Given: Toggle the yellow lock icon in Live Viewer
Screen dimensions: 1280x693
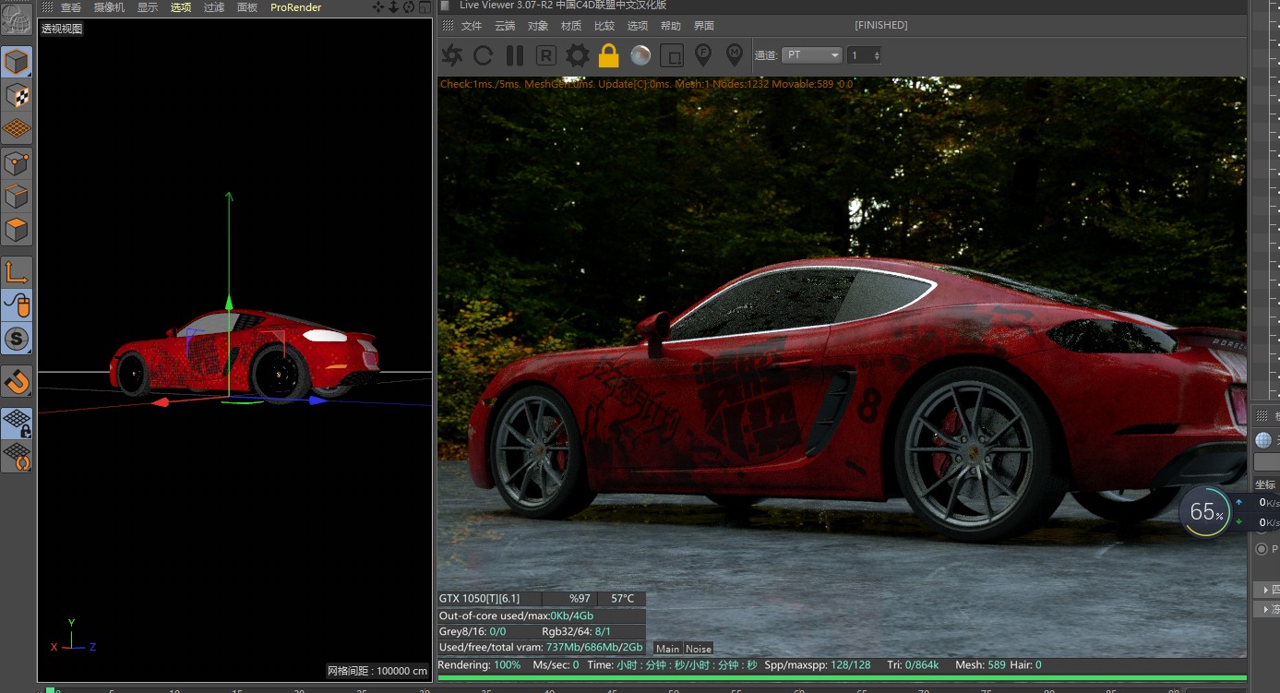Looking at the screenshot, I should click(x=609, y=55).
